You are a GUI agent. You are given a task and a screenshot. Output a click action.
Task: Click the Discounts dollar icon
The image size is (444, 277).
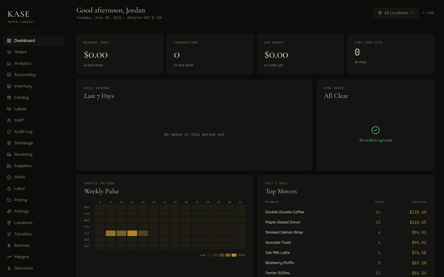click(x=9, y=268)
